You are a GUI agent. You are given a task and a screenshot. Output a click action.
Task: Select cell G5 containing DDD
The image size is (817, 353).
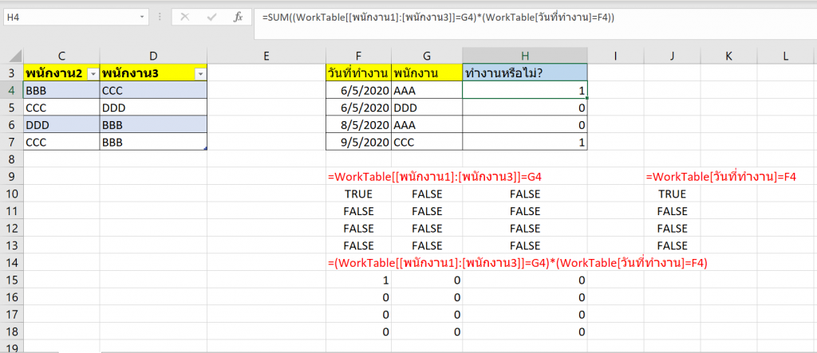[427, 107]
